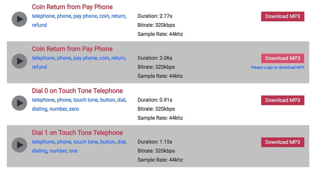
Task: Follow the 'Please Login to download MP3' link
Action: (x=278, y=68)
